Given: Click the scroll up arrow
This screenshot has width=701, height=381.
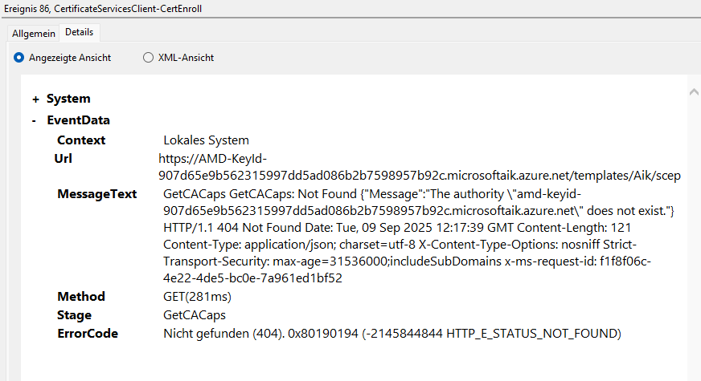Looking at the screenshot, I should [x=694, y=93].
